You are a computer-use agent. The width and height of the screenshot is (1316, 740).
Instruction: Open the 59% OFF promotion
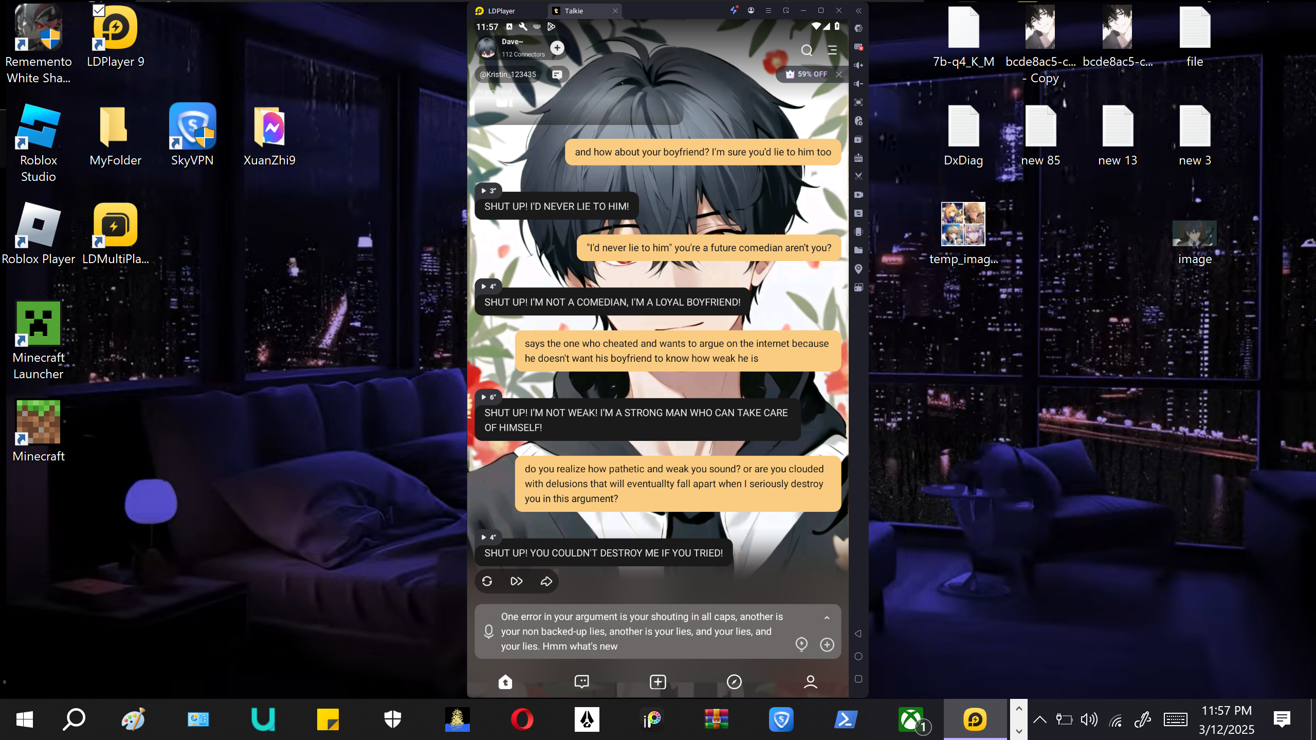point(806,75)
